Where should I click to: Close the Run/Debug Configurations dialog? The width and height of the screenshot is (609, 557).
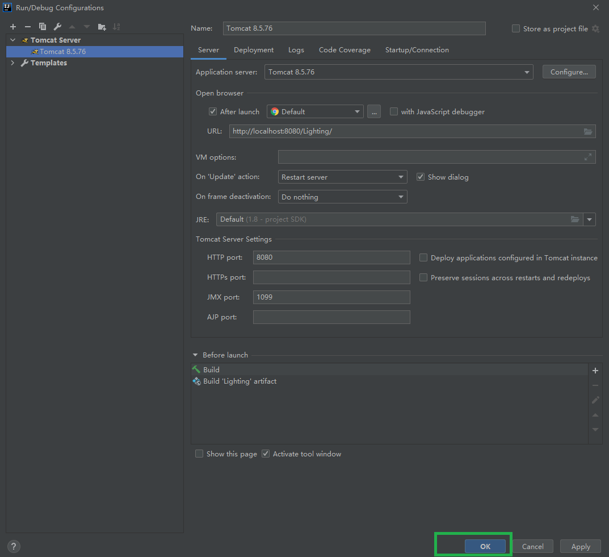[x=595, y=7]
